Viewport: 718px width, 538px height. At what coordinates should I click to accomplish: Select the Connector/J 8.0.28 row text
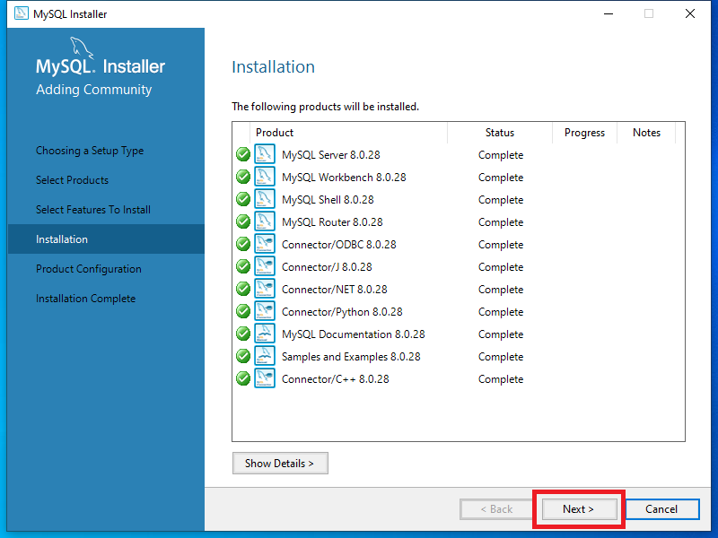[x=327, y=267]
